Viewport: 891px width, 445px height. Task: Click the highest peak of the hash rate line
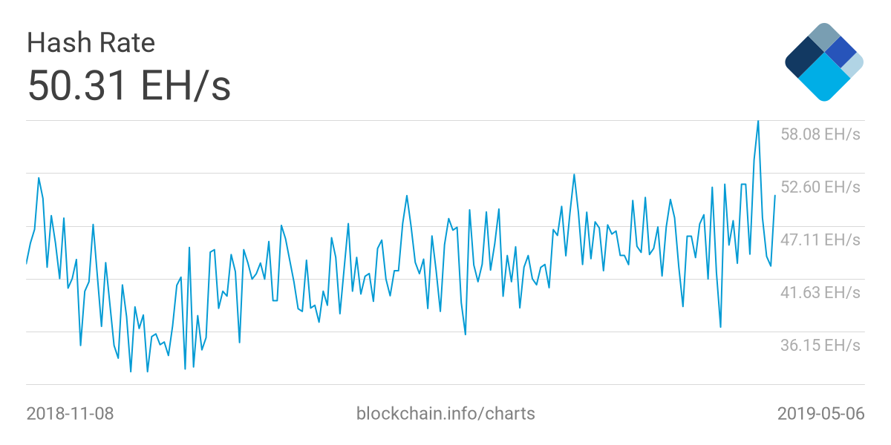pos(758,121)
